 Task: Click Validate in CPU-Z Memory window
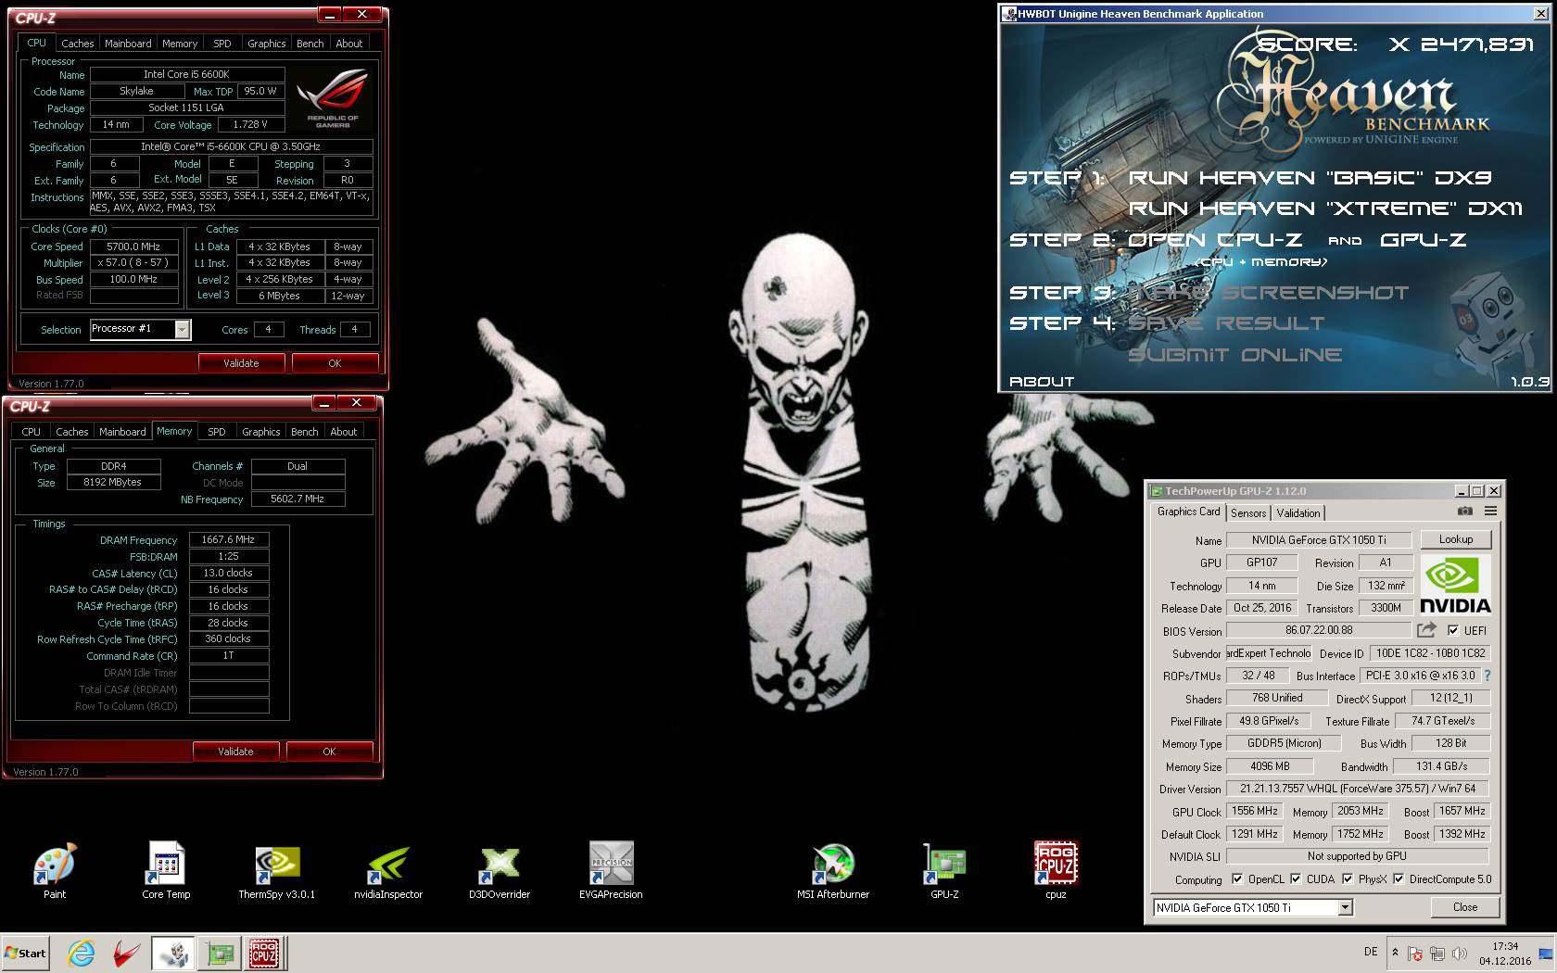point(235,752)
